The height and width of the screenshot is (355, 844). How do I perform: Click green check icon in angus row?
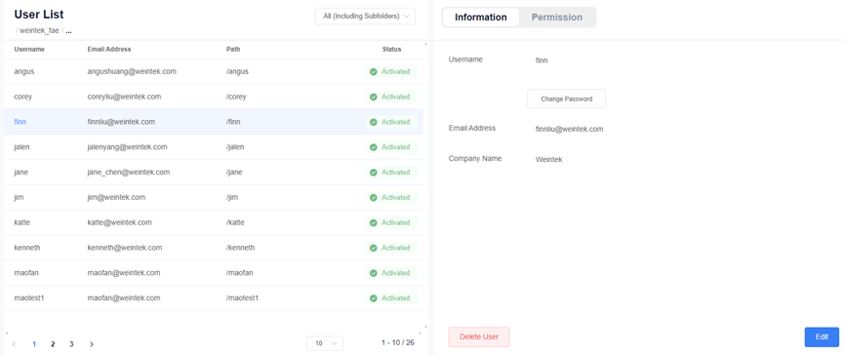pos(373,71)
